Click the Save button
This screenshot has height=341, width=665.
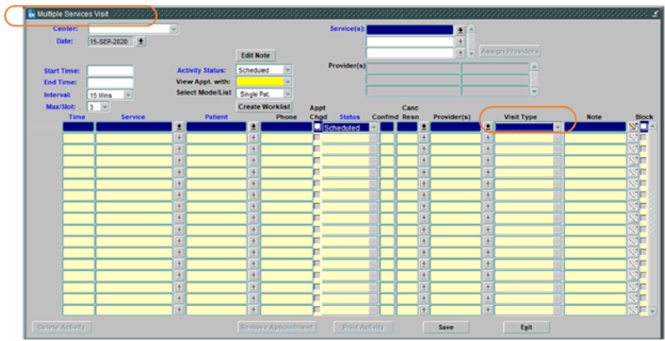click(445, 327)
